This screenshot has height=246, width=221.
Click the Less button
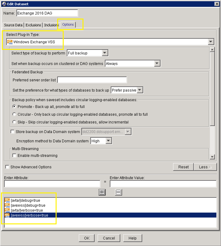(205, 167)
